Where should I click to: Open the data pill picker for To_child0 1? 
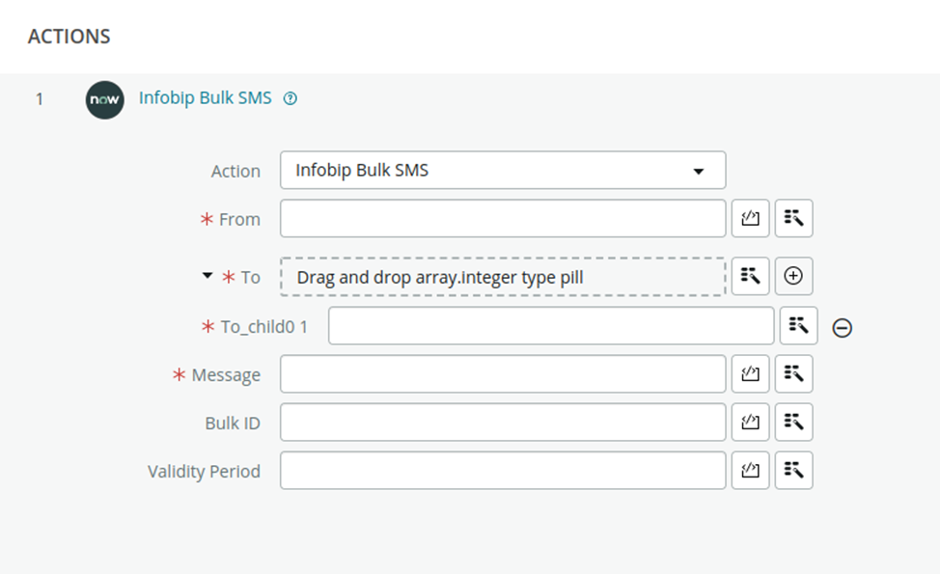(x=798, y=326)
